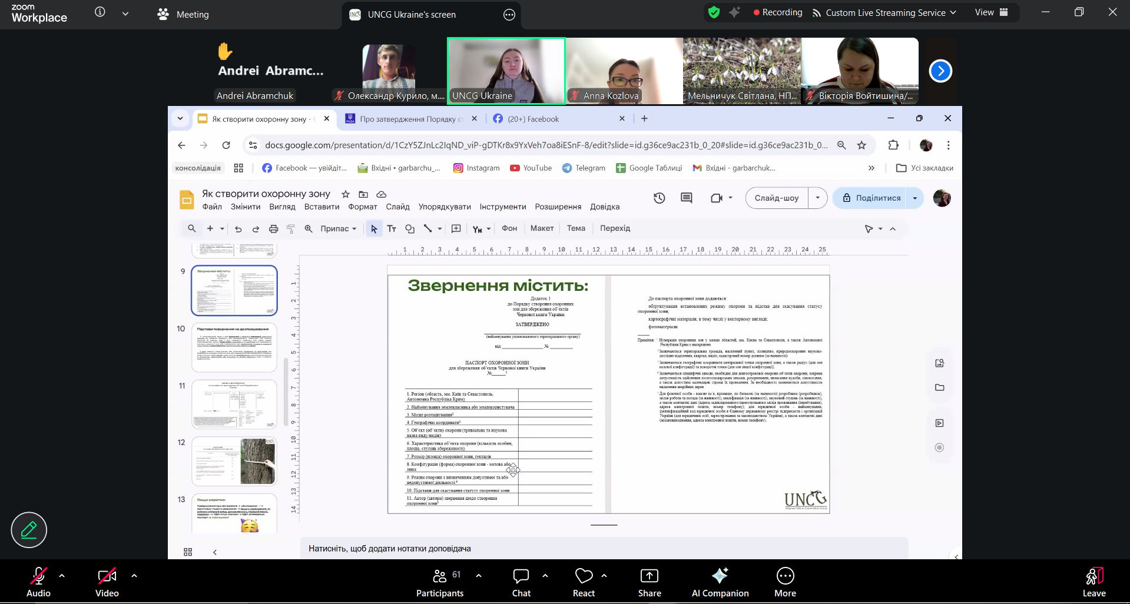Click the Поділитися button
The image size is (1130, 604).
click(x=871, y=198)
